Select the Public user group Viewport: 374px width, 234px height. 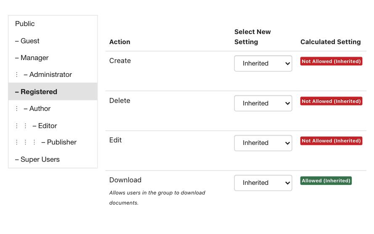53,24
